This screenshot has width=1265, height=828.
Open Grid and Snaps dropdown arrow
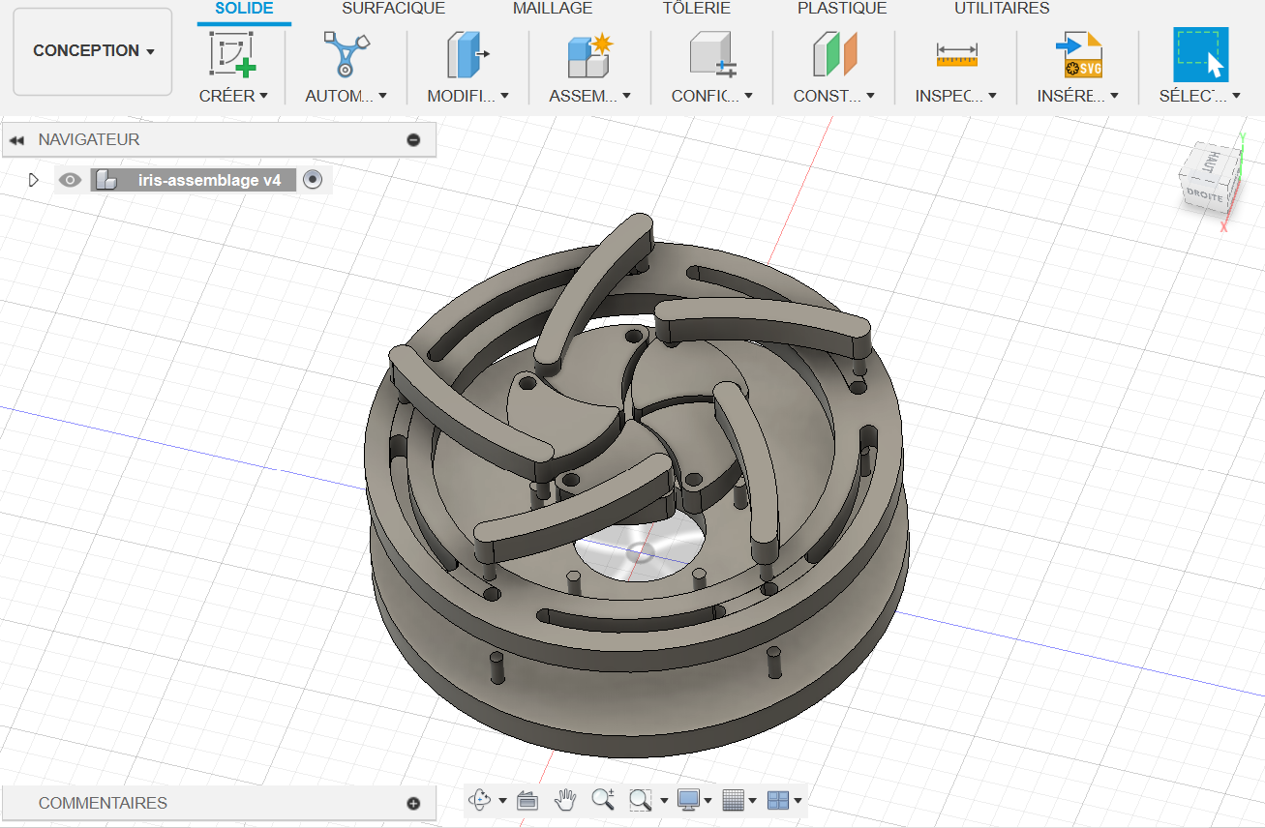[x=753, y=800]
